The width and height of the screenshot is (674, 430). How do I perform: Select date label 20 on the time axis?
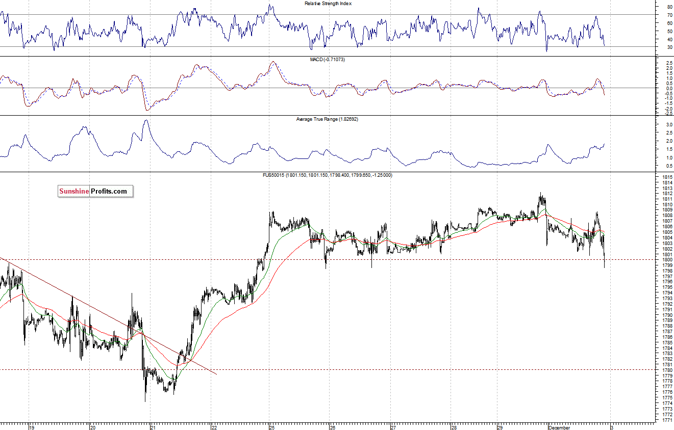[x=93, y=427]
